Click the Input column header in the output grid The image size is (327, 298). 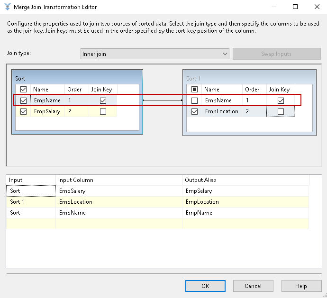point(31,180)
